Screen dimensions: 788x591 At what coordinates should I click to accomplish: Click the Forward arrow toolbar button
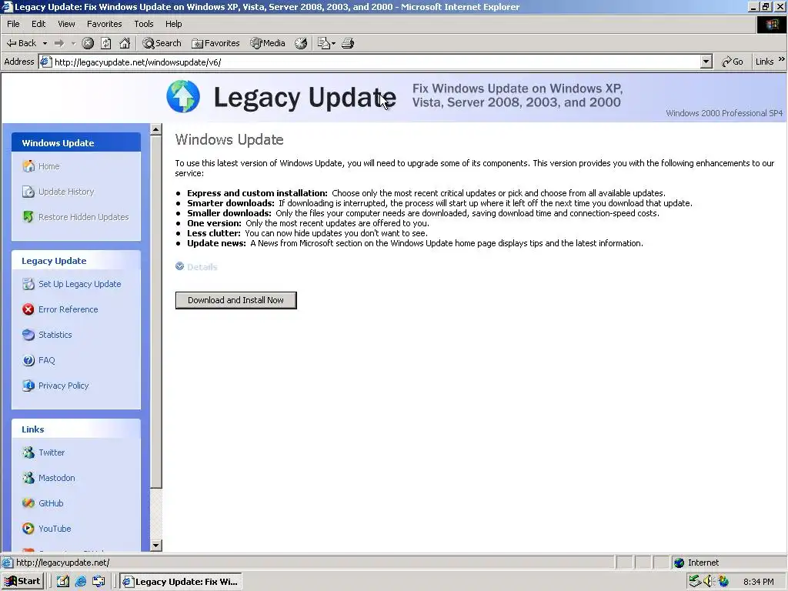[x=59, y=43]
